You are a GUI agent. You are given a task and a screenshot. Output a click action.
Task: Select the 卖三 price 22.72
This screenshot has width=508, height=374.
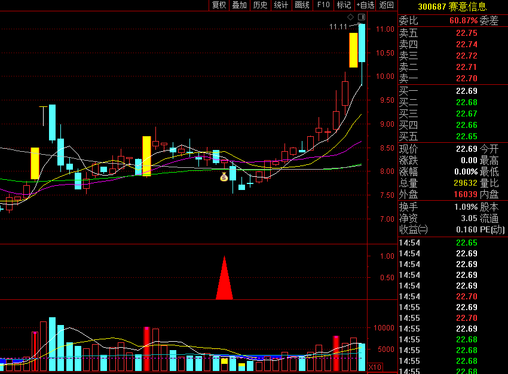467,56
